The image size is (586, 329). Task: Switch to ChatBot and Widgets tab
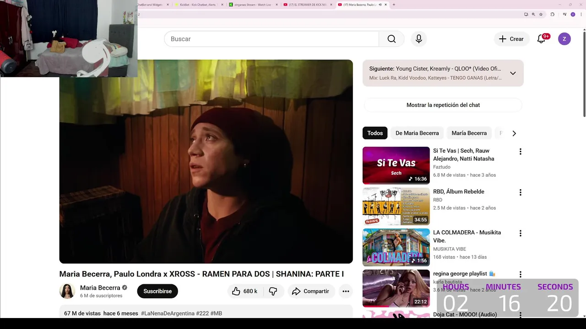tap(151, 5)
